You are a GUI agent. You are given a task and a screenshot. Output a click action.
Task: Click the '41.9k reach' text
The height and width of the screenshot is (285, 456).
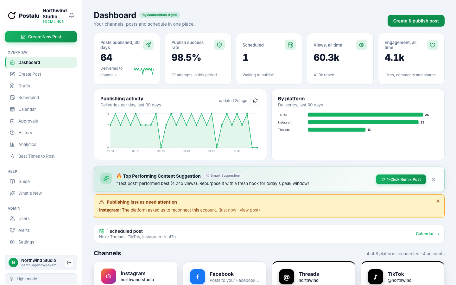[x=324, y=75]
